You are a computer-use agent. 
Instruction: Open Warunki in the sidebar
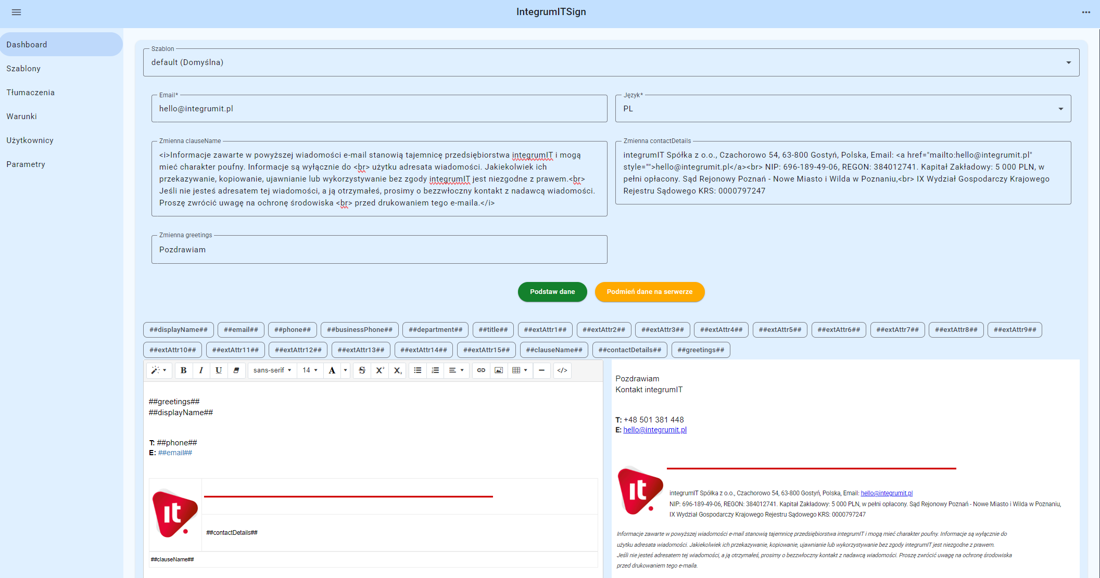tap(61, 117)
